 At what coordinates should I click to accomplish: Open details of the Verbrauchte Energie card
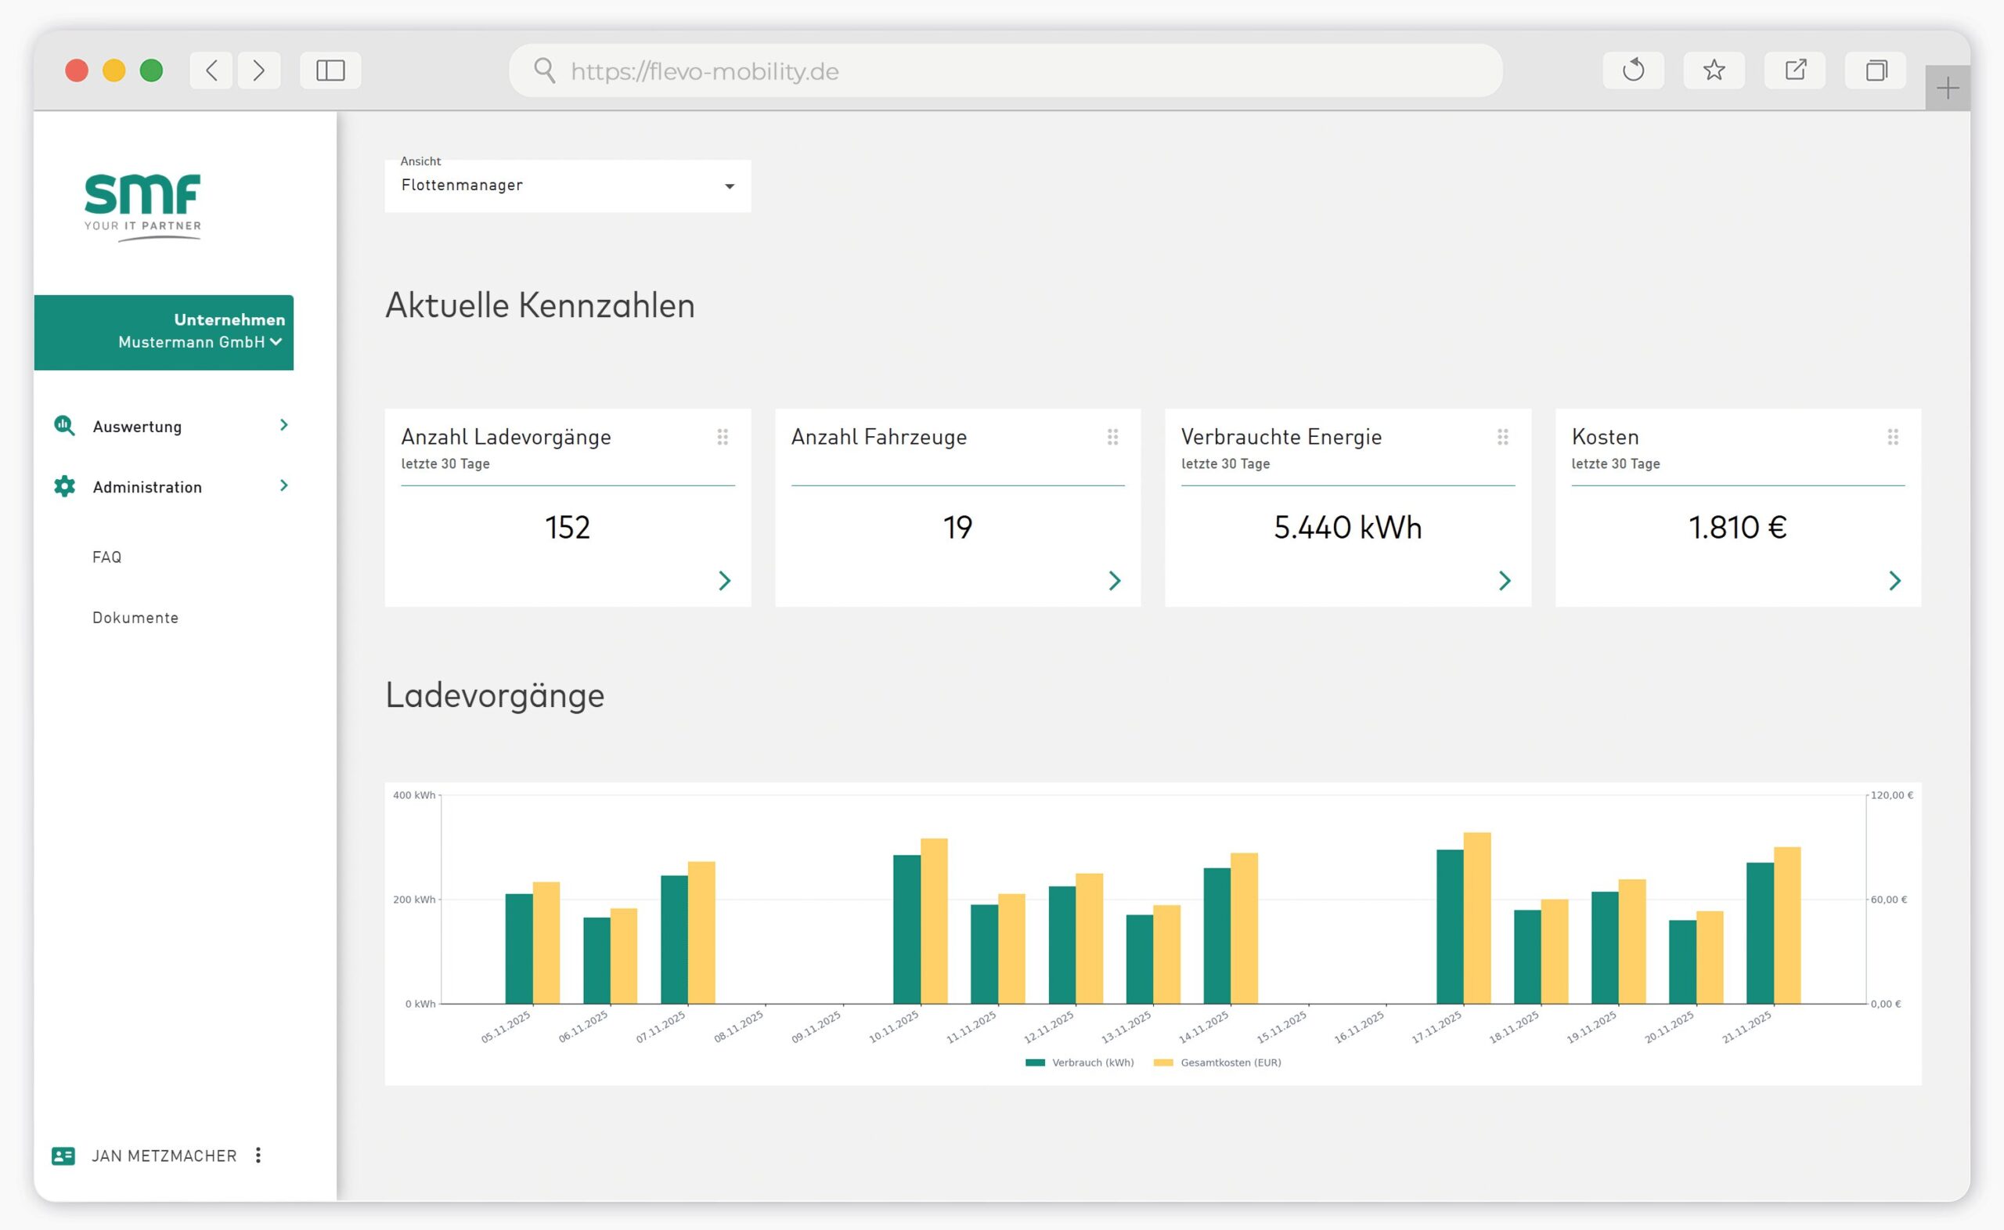[1505, 581]
